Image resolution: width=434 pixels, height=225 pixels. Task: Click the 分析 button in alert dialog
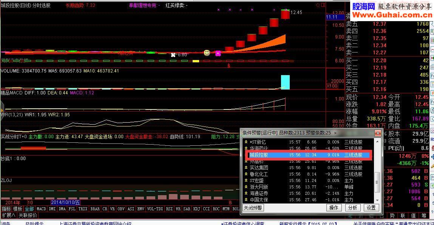click(352, 208)
